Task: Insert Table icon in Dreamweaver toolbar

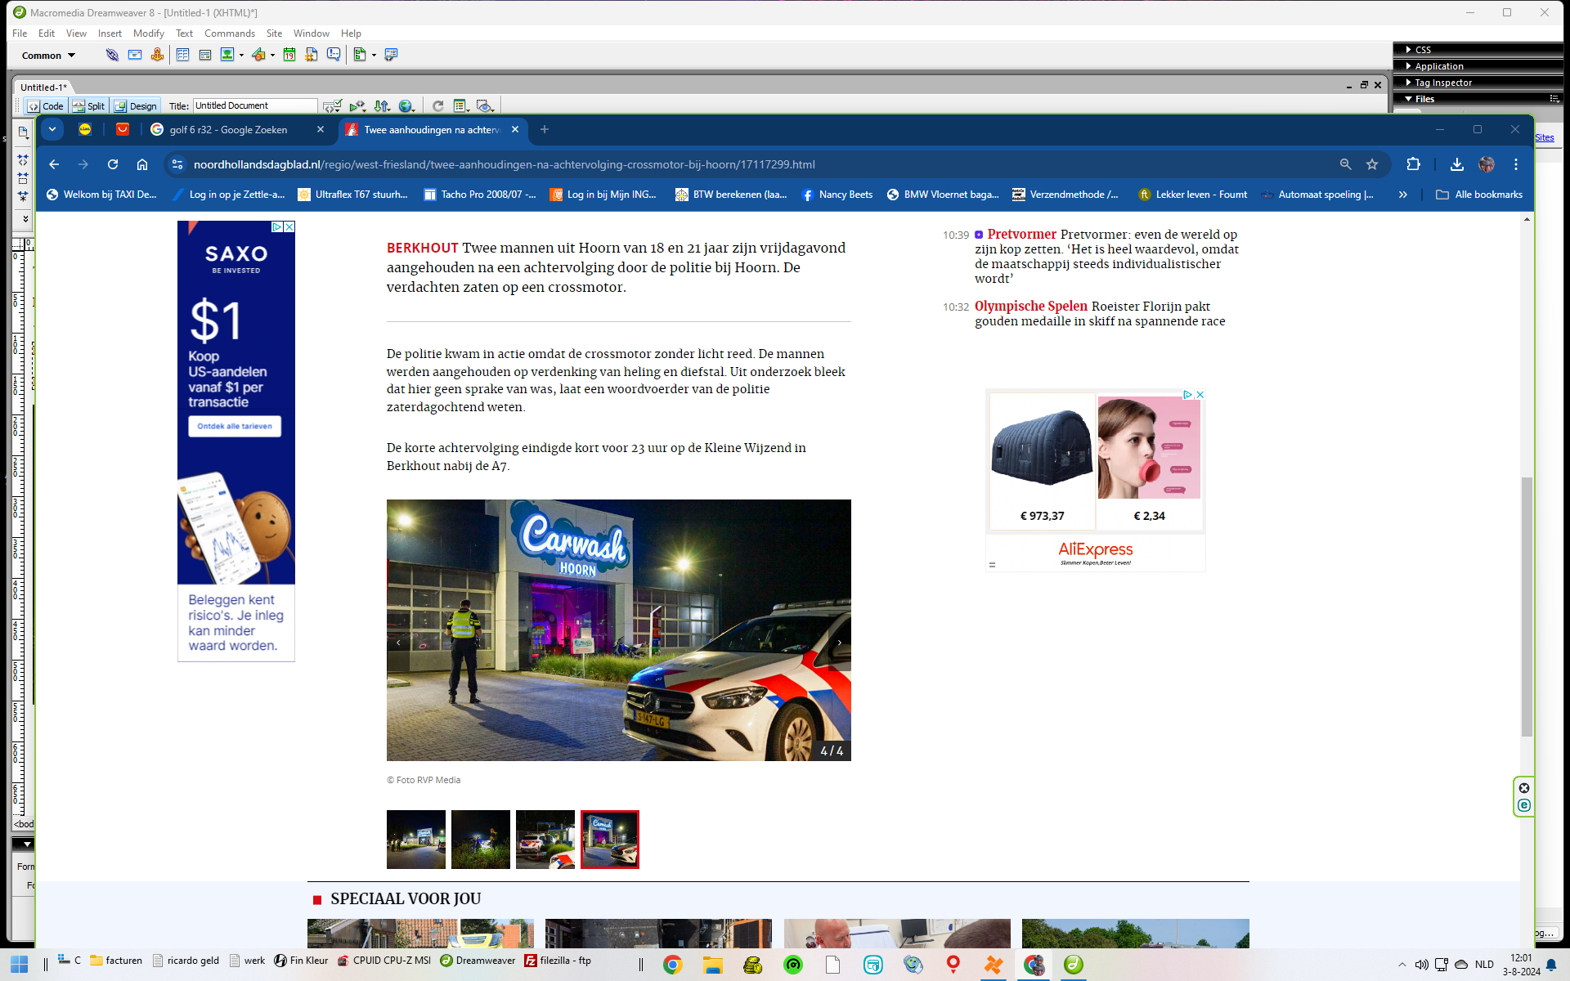Action: [182, 55]
